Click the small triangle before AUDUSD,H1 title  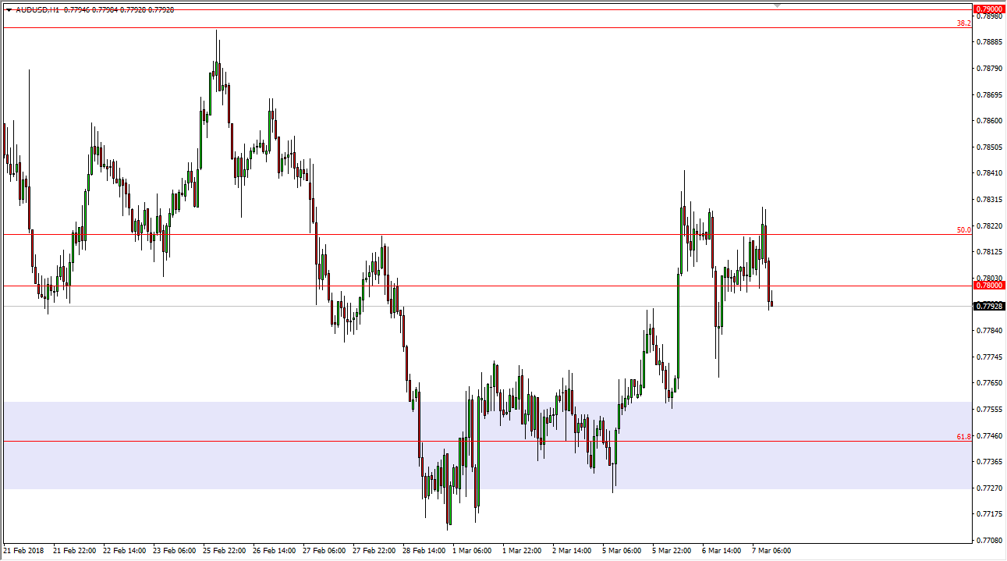point(9,10)
